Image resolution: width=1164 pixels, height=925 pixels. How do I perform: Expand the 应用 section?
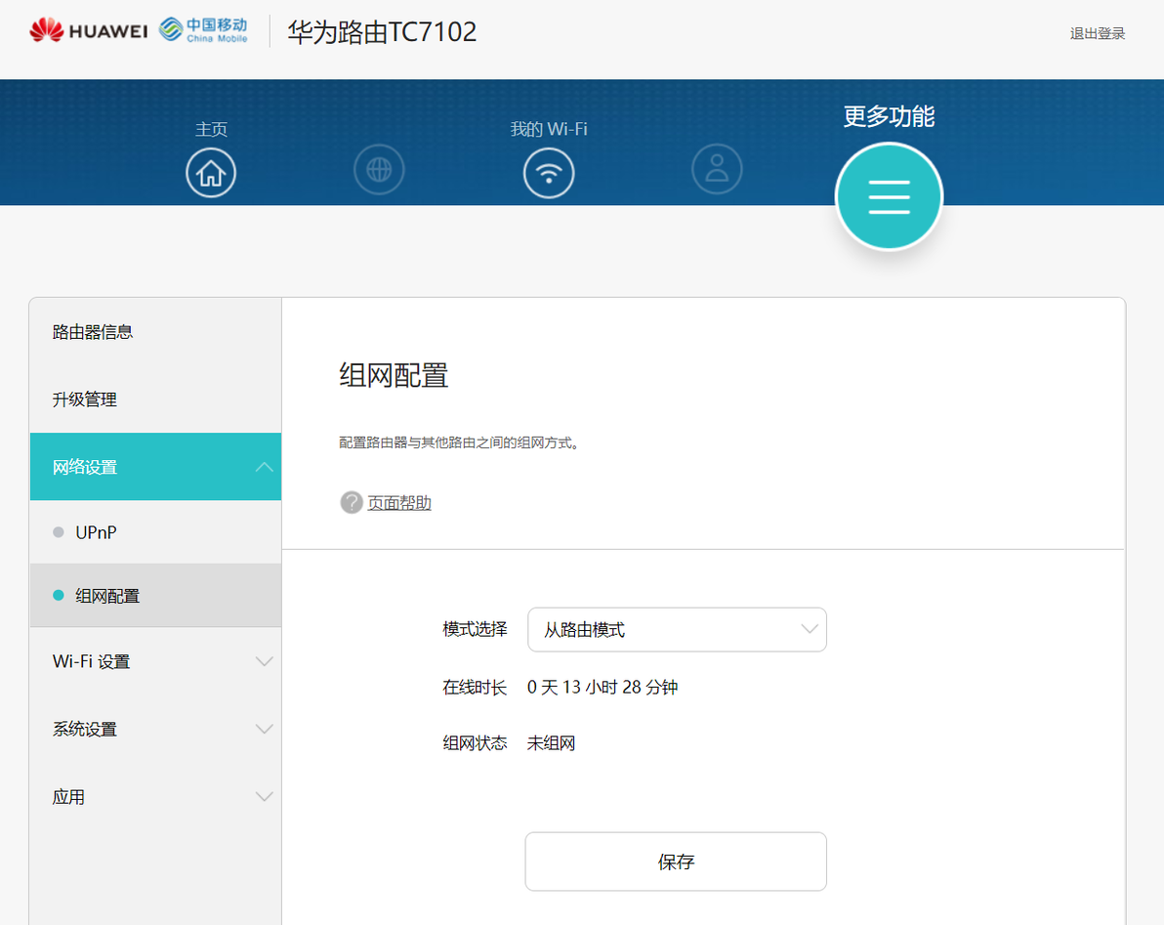coord(156,797)
